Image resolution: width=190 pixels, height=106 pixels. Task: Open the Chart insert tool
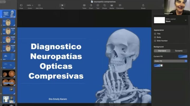(91, 5)
